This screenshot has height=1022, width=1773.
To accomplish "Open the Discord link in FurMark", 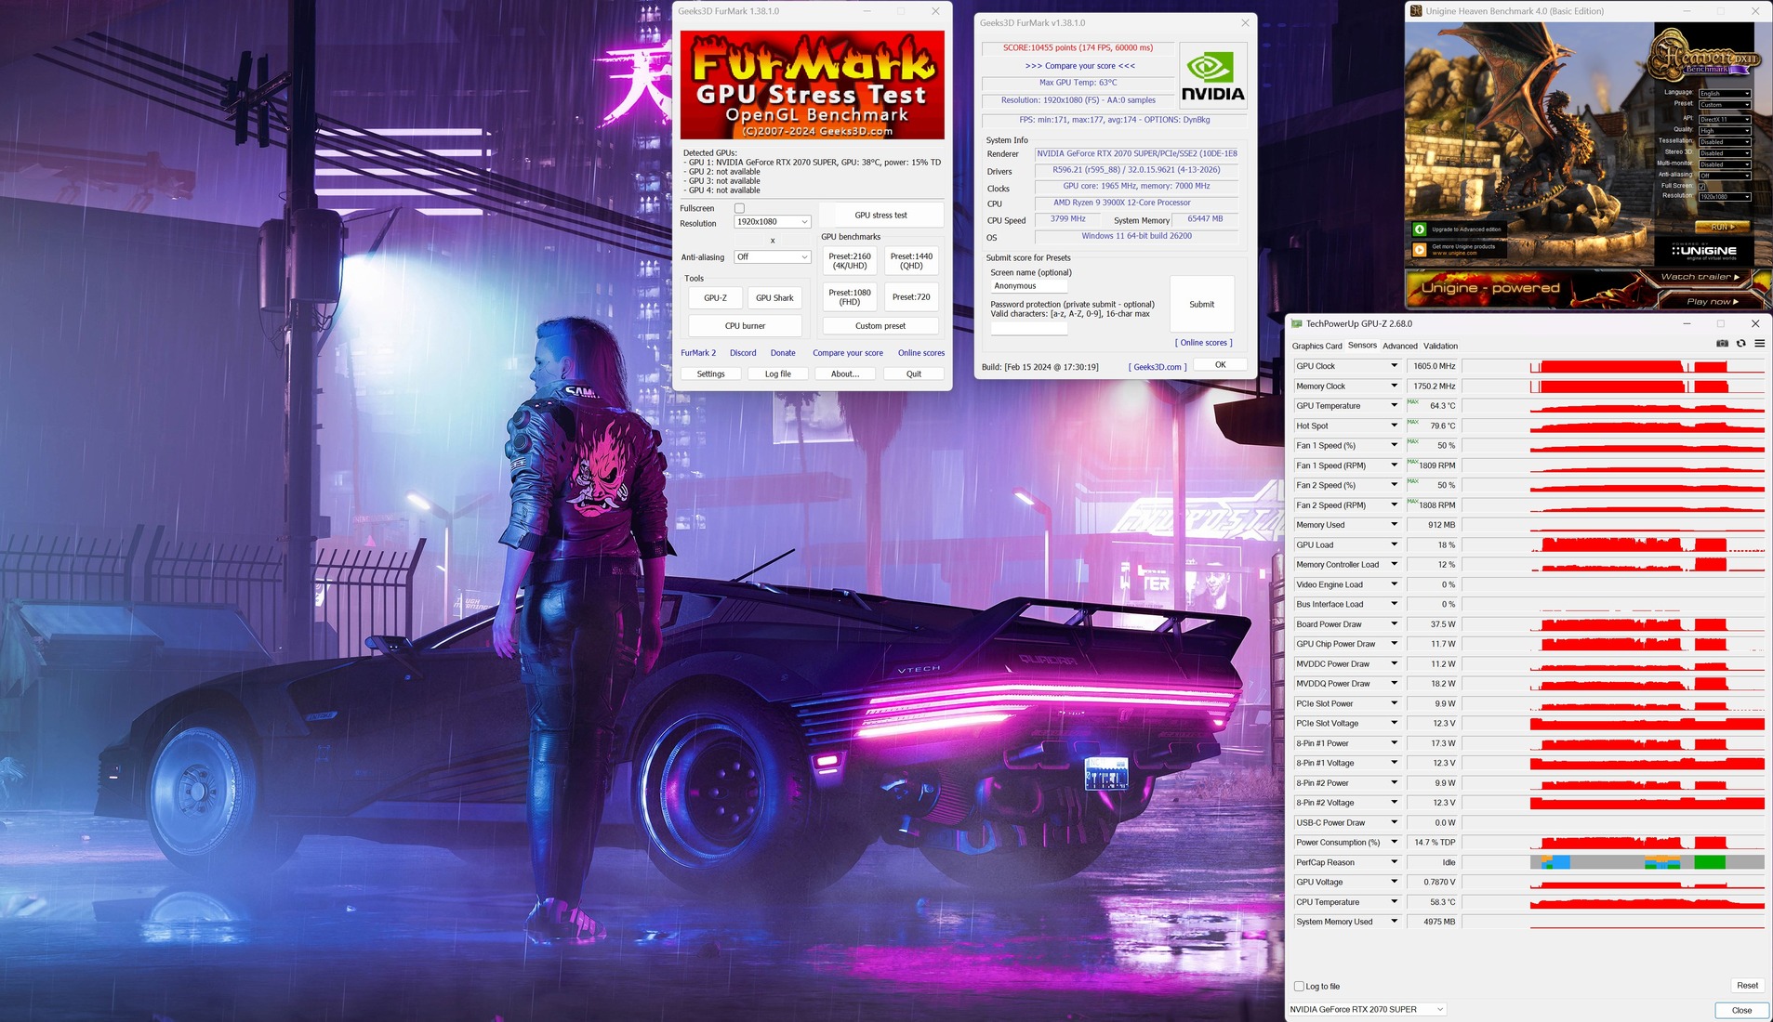I will point(743,353).
